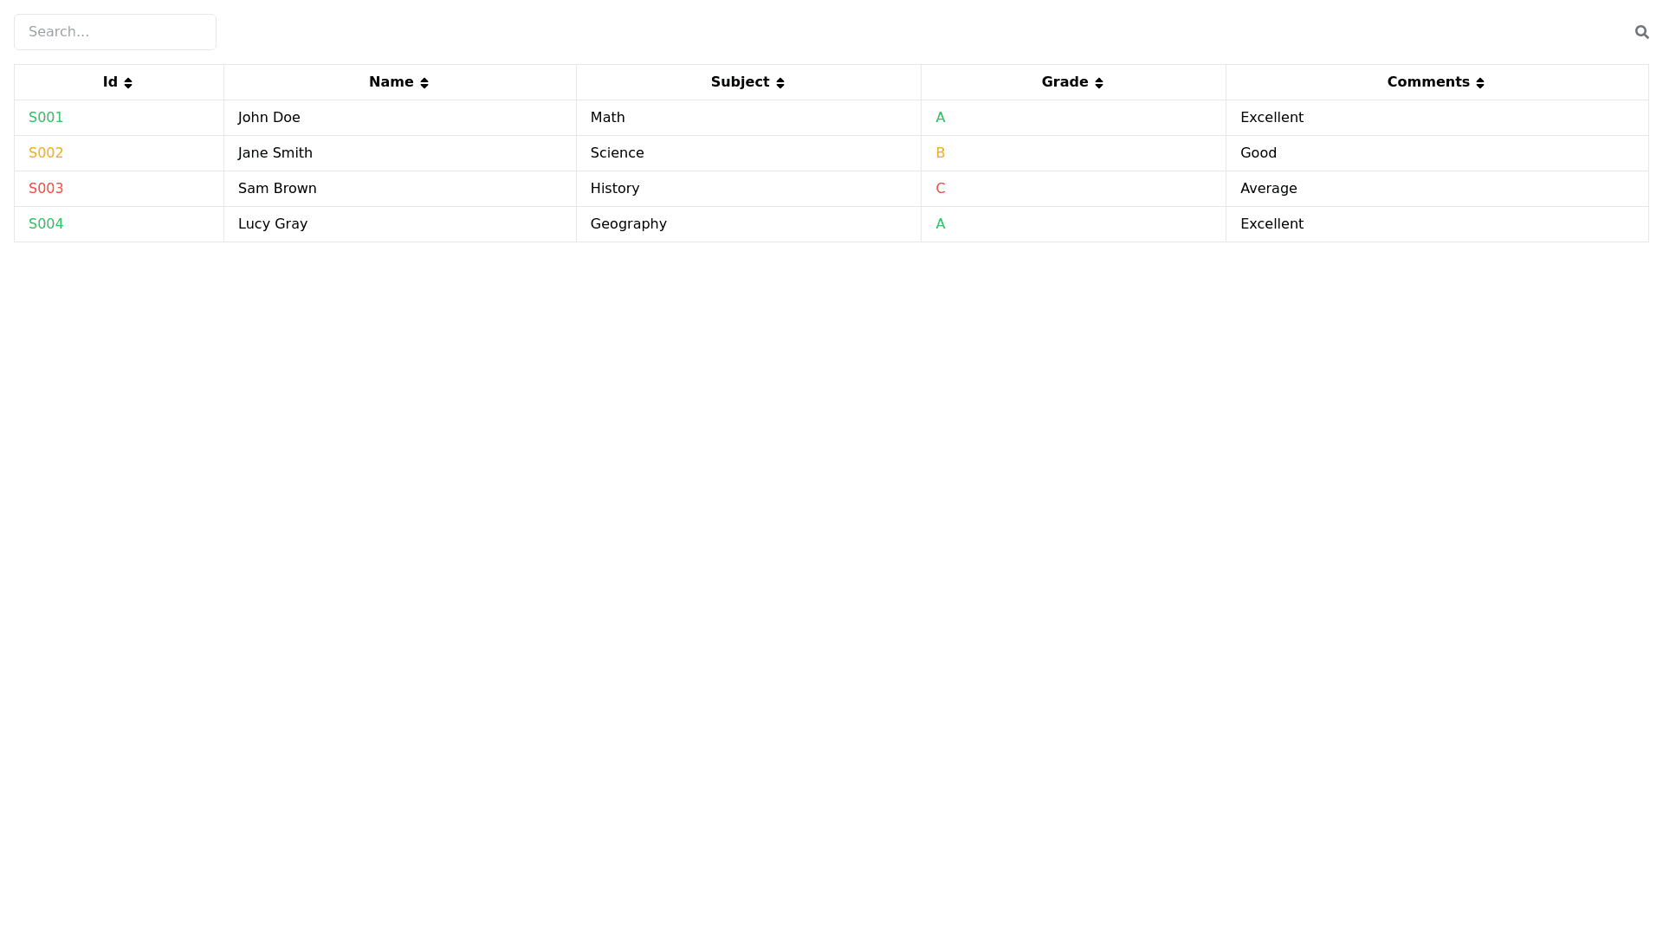The height and width of the screenshot is (935, 1663).
Task: Click the red S003 identifier
Action: click(x=46, y=189)
